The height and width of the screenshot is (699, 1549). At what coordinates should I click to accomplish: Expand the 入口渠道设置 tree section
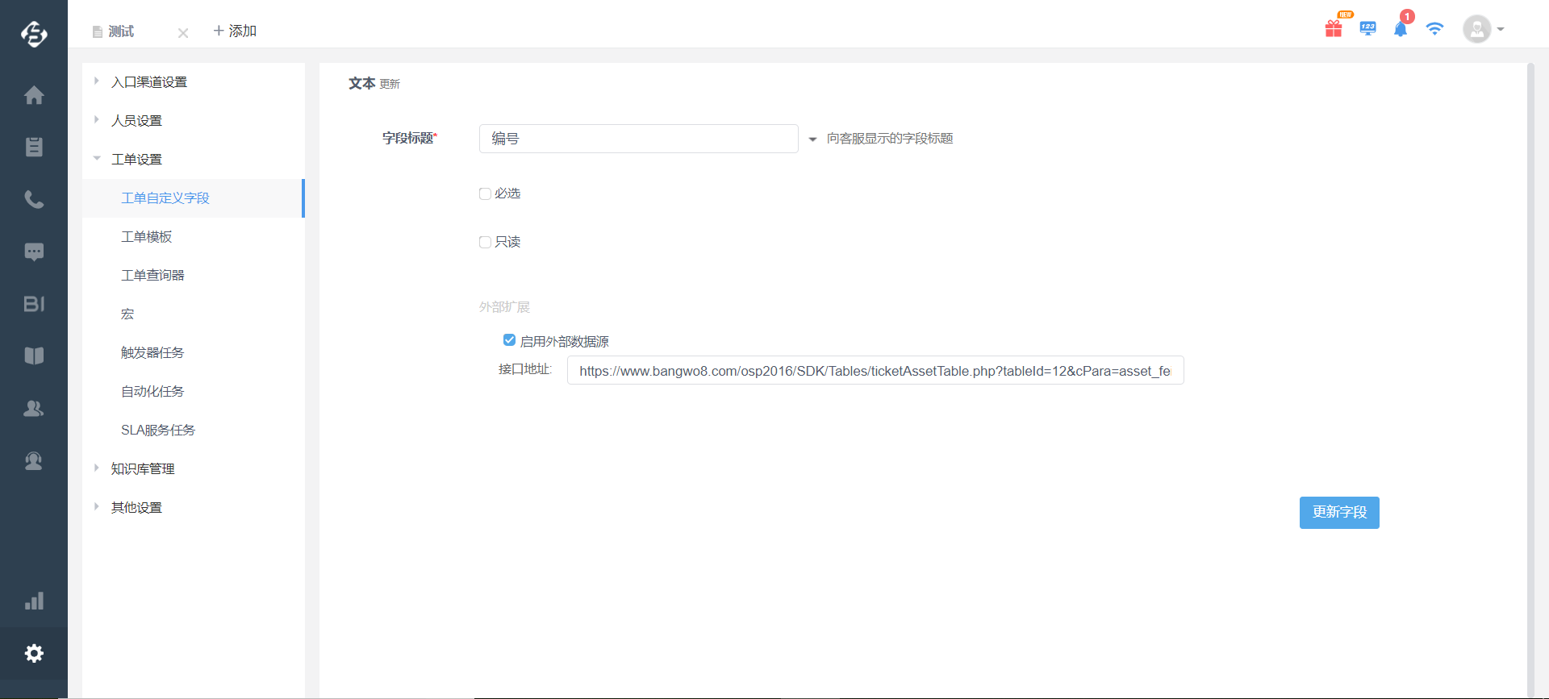coord(97,81)
